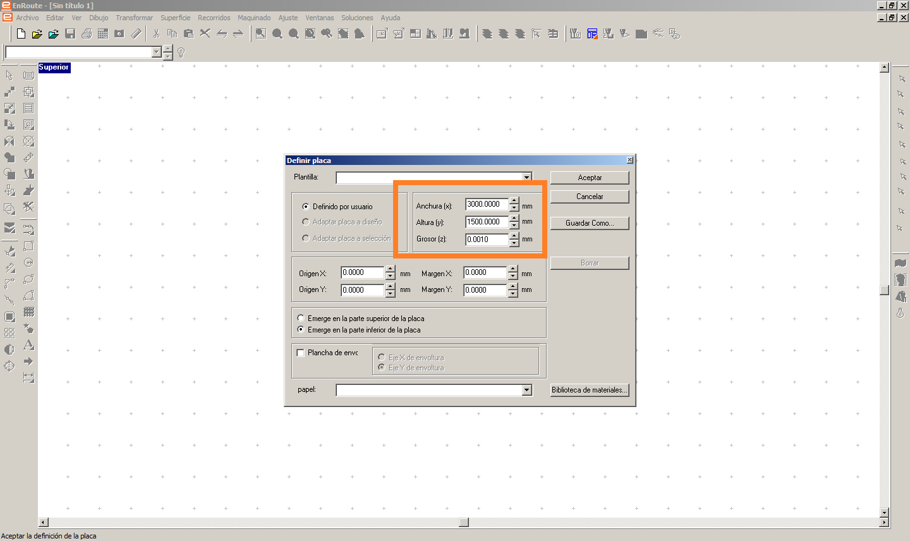This screenshot has width=910, height=541.
Task: Select the text tool with letter A
Action: coord(28,345)
